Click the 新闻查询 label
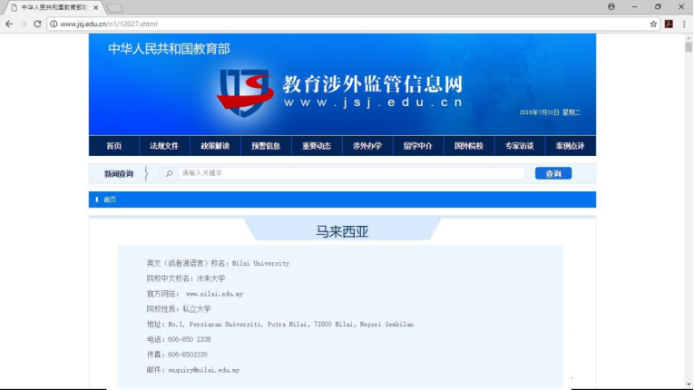Screen dimensions: 694x390 click(x=119, y=174)
